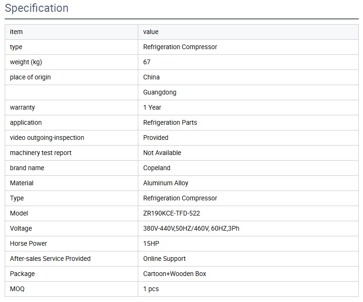This screenshot has width=363, height=302.
Task: Select the 'item' column header cell
Action: [16, 32]
